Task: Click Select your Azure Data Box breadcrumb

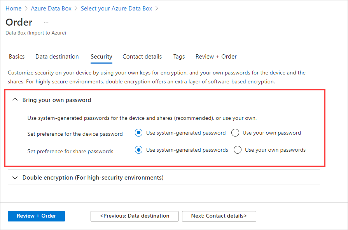Action: (116, 8)
